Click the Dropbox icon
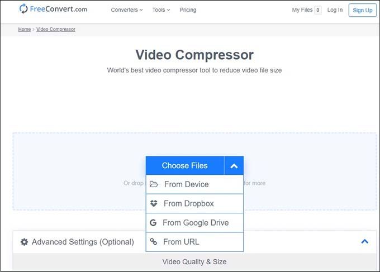 point(154,203)
